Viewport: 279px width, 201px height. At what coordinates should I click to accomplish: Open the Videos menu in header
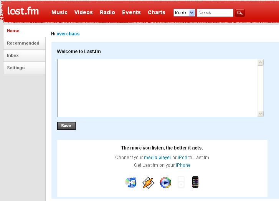(x=83, y=12)
